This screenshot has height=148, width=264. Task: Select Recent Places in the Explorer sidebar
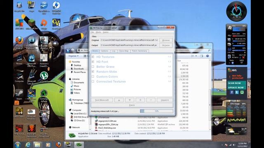(x=80, y=72)
